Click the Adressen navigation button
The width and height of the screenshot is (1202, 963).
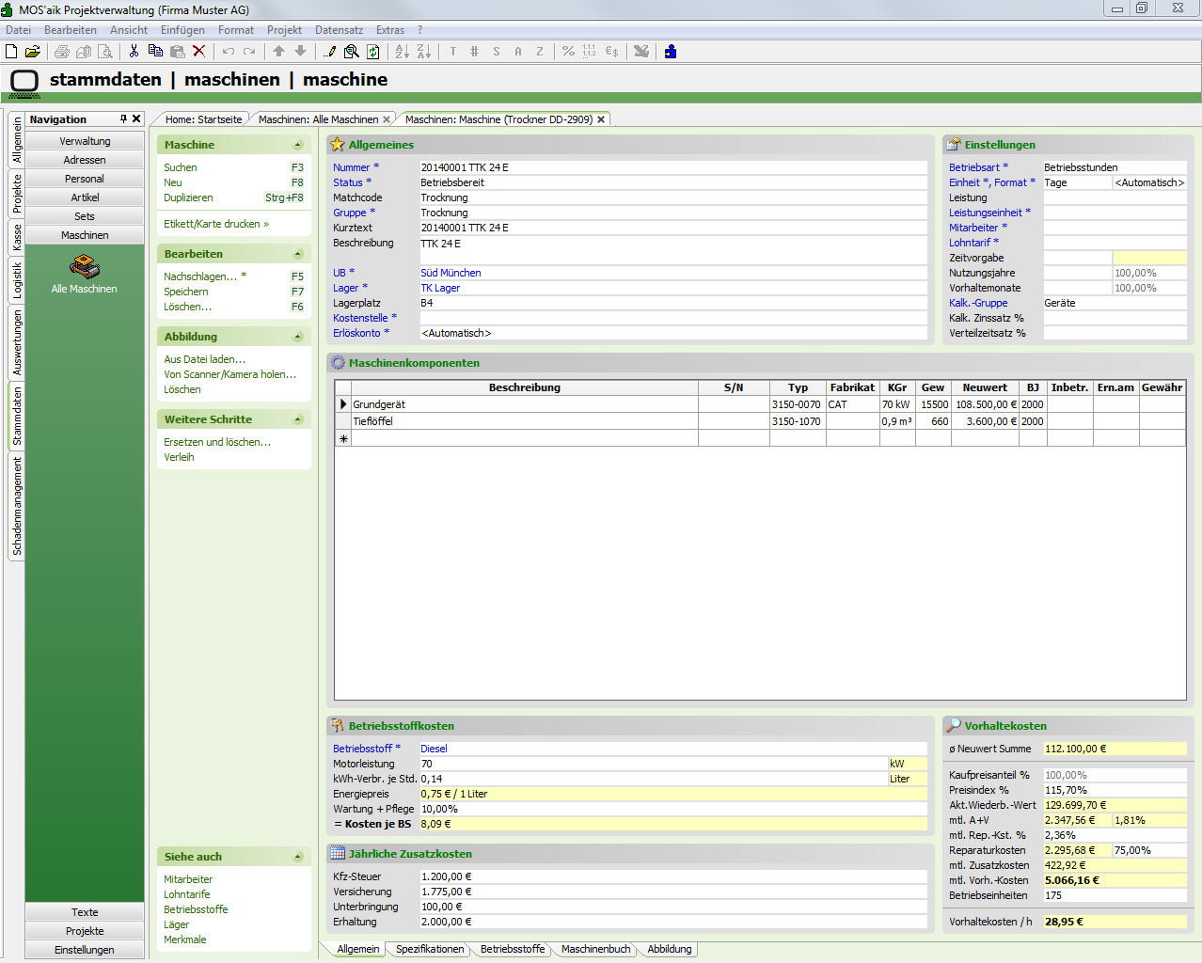tap(85, 160)
